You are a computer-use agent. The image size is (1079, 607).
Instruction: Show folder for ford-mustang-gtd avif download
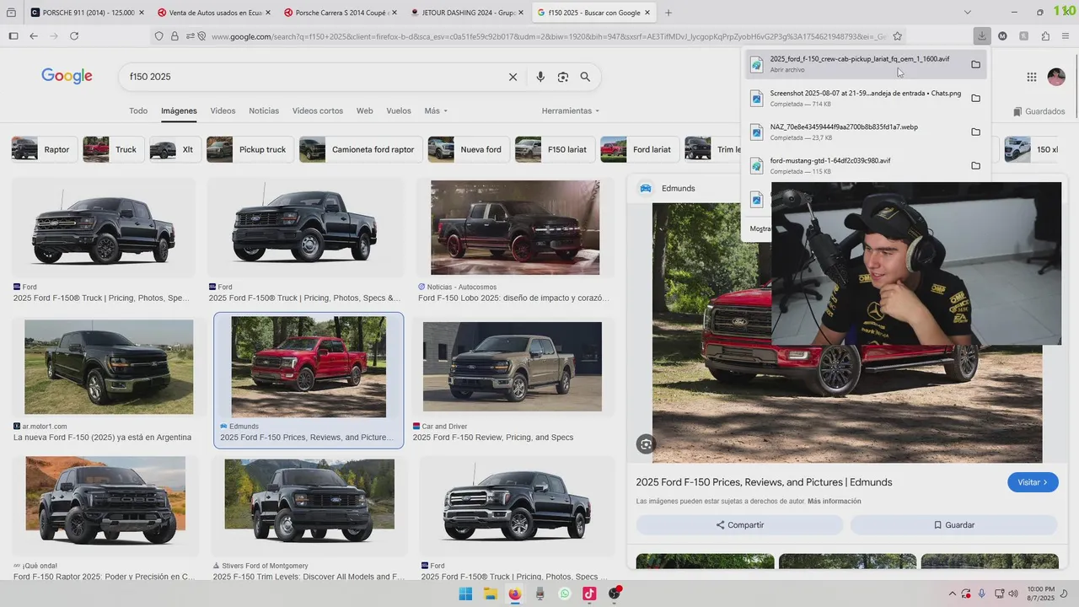[975, 165]
